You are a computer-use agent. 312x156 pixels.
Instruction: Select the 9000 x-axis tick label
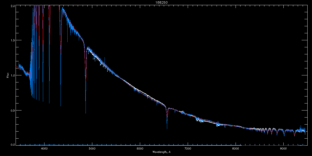[x=283, y=148]
